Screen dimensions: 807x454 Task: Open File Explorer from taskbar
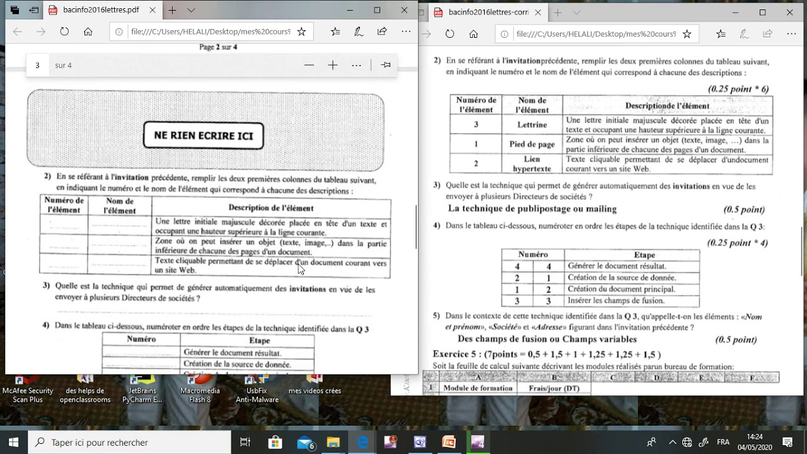(334, 443)
